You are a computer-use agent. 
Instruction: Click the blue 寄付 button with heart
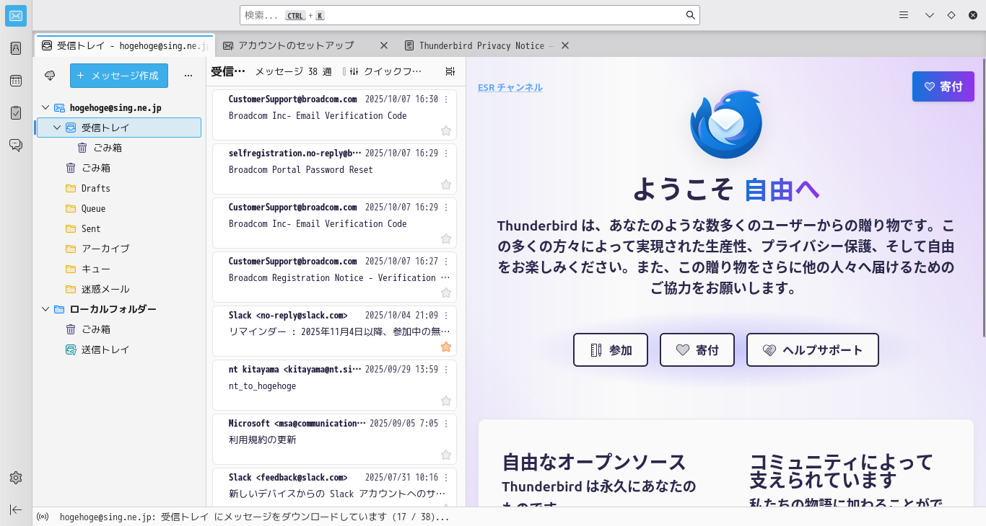[943, 86]
